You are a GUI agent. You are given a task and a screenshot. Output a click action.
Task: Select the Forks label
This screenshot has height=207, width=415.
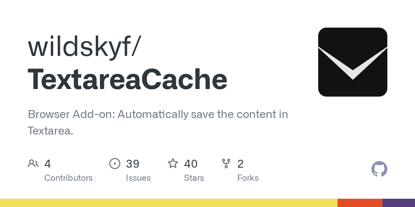point(248,178)
